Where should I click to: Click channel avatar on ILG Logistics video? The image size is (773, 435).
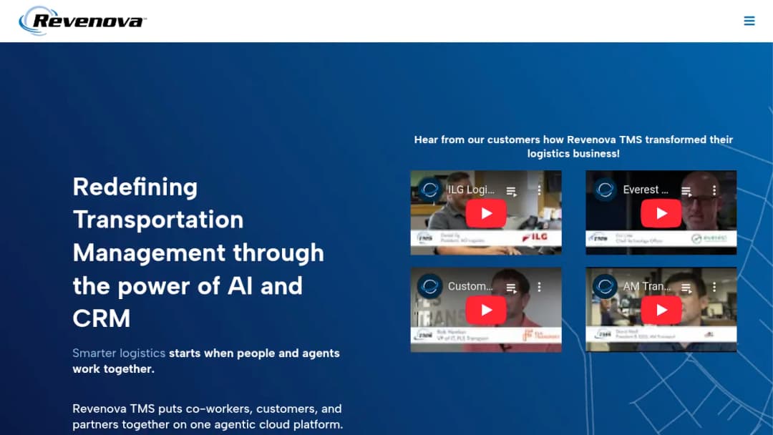tap(430, 190)
